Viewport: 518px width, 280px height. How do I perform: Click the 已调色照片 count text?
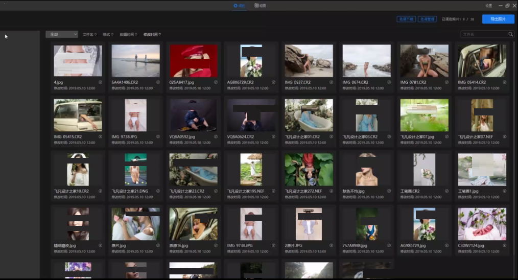(458, 19)
